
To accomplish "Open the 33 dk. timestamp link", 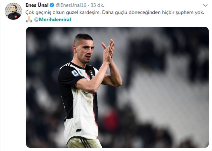I will [x=97, y=5].
